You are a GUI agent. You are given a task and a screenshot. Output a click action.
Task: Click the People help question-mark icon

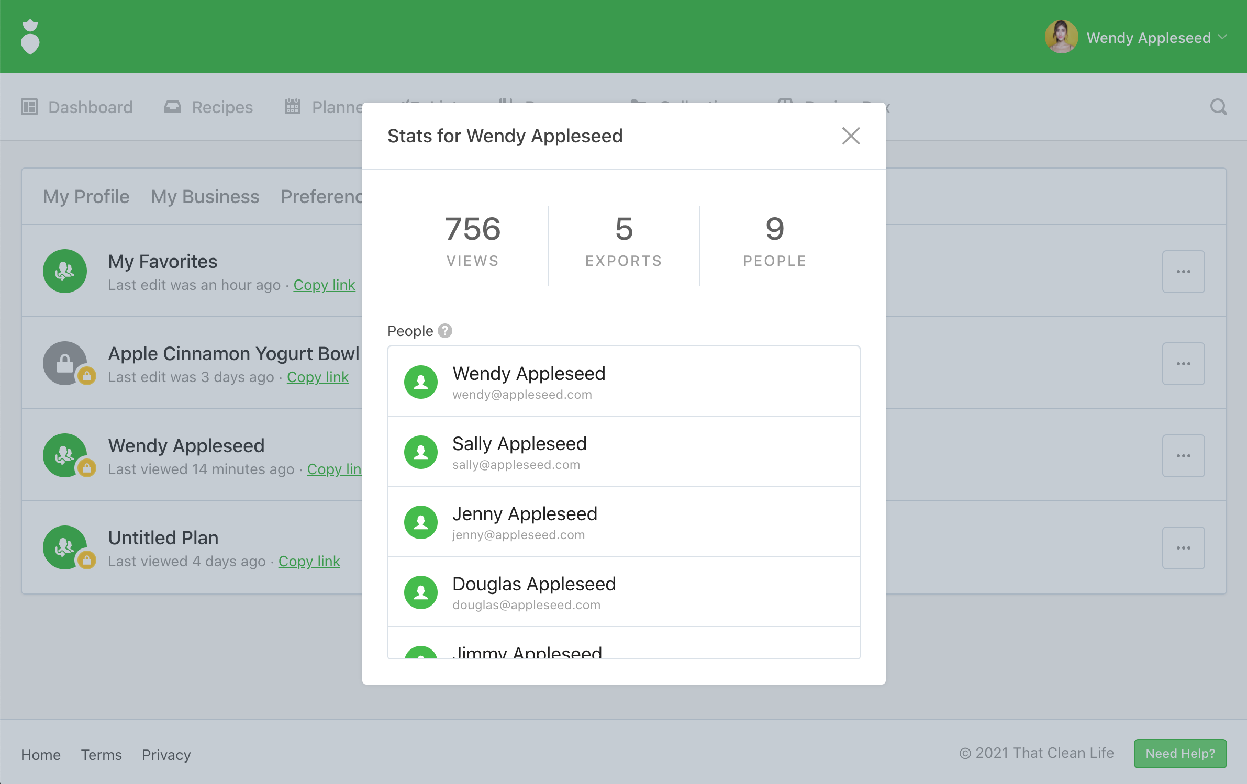pos(445,331)
